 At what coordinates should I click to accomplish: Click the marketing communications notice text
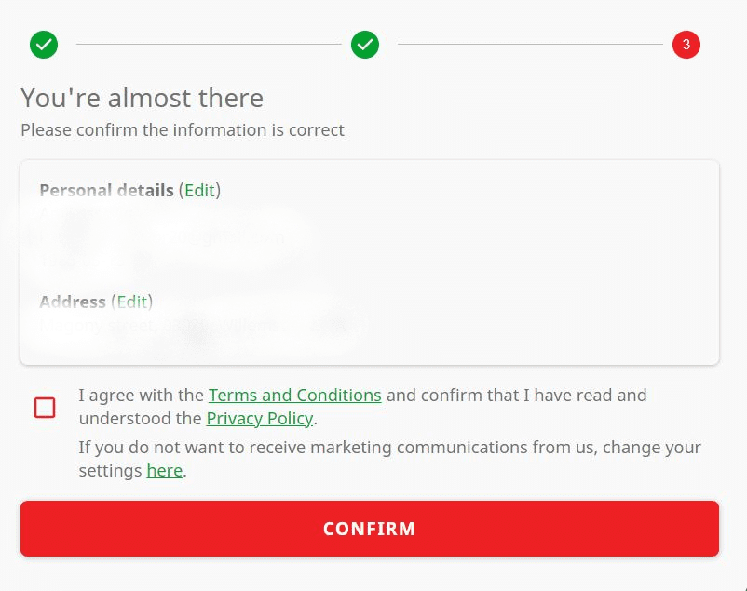click(x=389, y=459)
